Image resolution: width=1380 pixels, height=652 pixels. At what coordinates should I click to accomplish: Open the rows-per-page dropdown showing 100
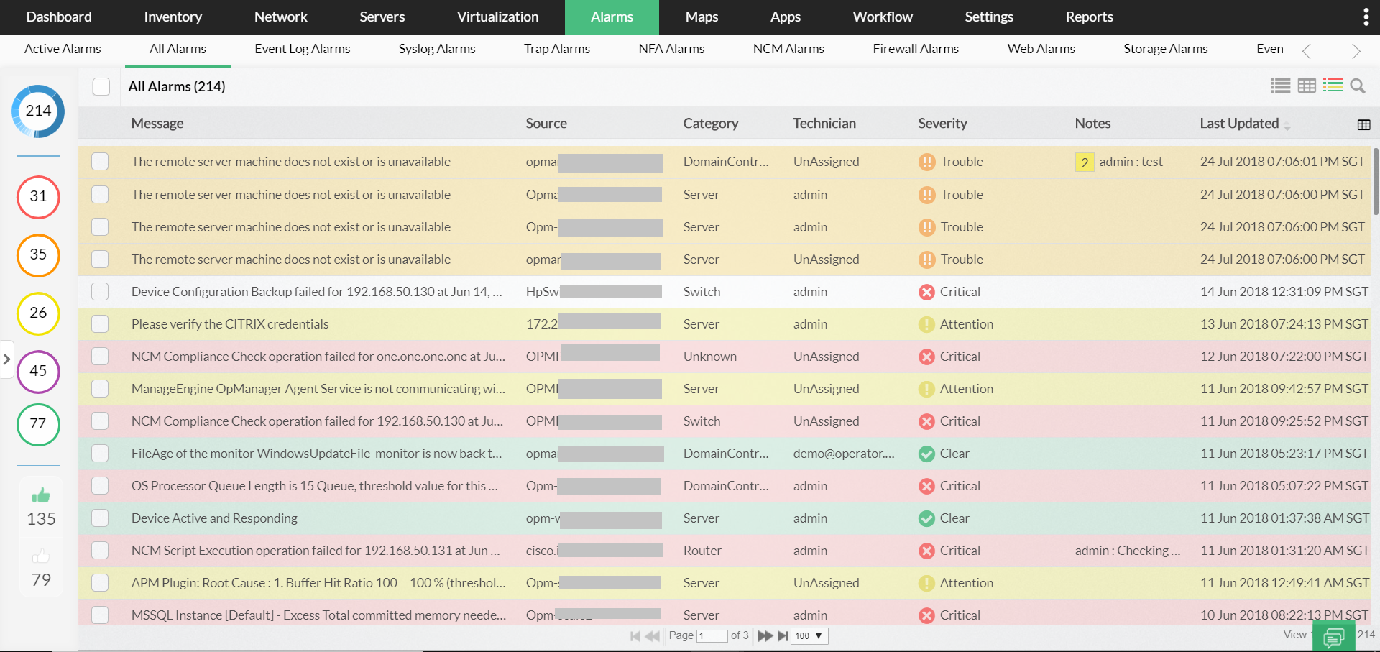[x=809, y=636]
